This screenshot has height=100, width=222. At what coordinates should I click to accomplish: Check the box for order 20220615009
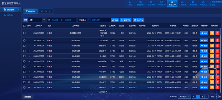click(24, 56)
